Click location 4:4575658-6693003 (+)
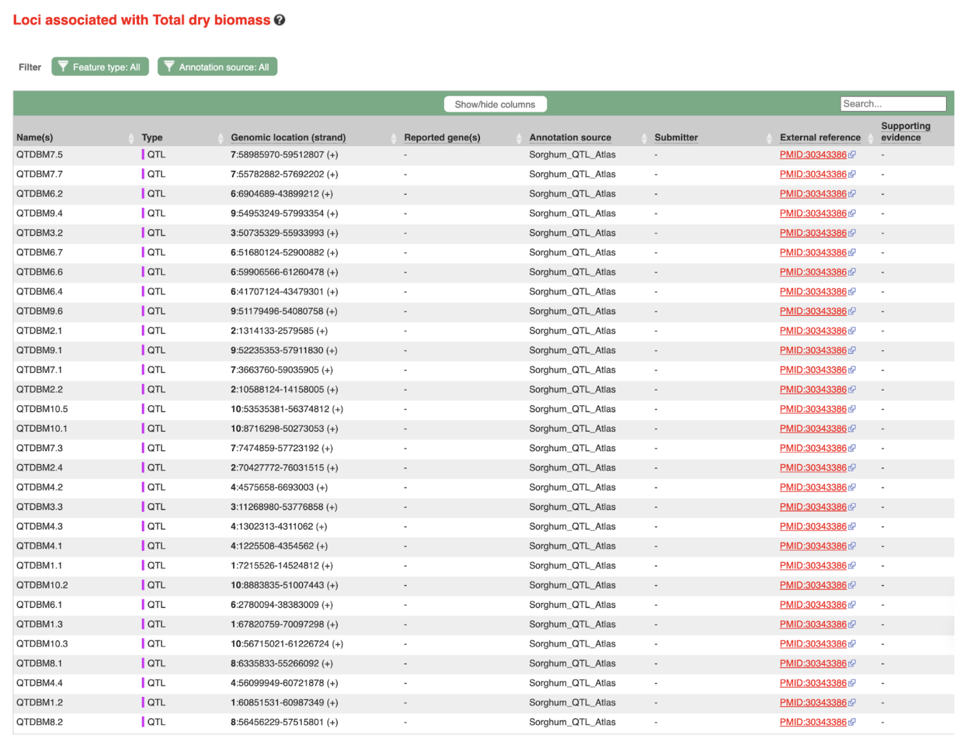The width and height of the screenshot is (964, 742). 279,488
